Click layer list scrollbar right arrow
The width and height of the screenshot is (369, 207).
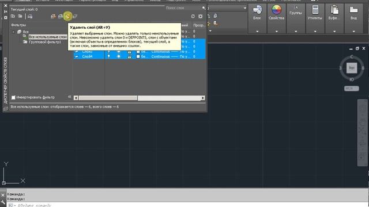coord(203,98)
